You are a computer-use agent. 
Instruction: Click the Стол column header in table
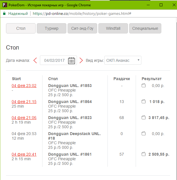click(53, 79)
